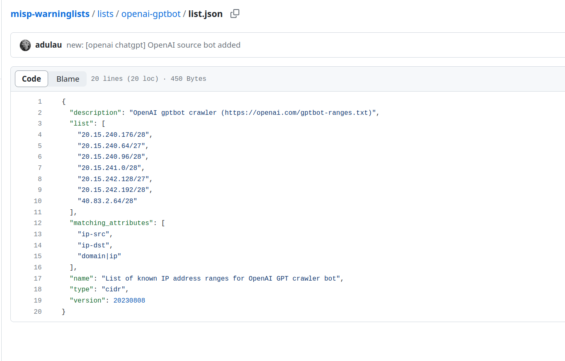The height and width of the screenshot is (361, 565).
Task: Click the version value 20230808
Action: click(x=129, y=300)
